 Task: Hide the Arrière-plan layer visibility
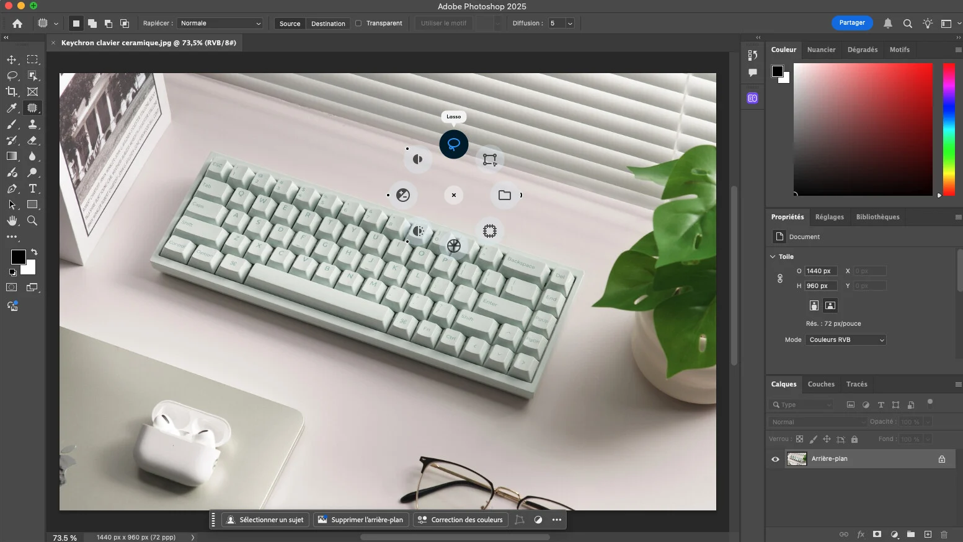click(774, 459)
